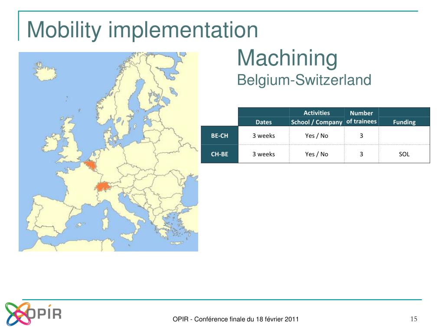Click the empty Funding cell in BE-CH row
444x333 pixels.
click(404, 136)
